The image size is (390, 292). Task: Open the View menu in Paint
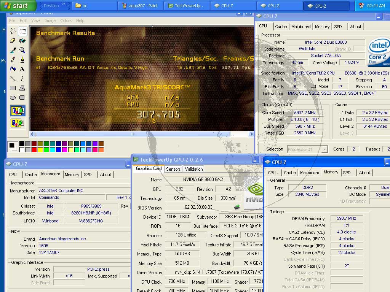(35, 21)
